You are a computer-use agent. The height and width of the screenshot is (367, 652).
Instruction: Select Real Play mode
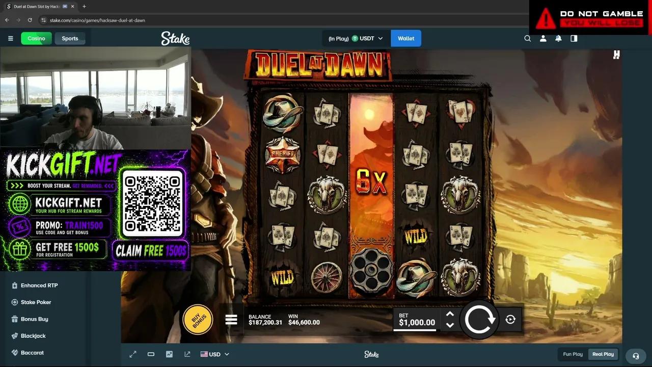tap(603, 354)
